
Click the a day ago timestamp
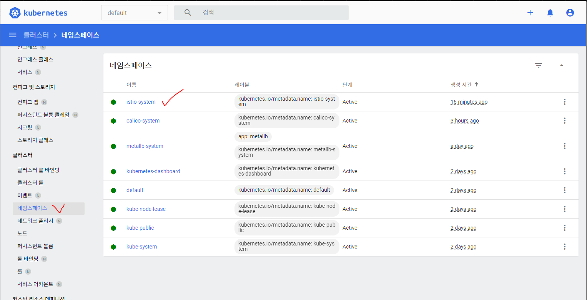click(x=462, y=146)
